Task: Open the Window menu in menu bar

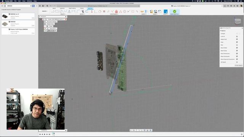Action: pos(29,1)
